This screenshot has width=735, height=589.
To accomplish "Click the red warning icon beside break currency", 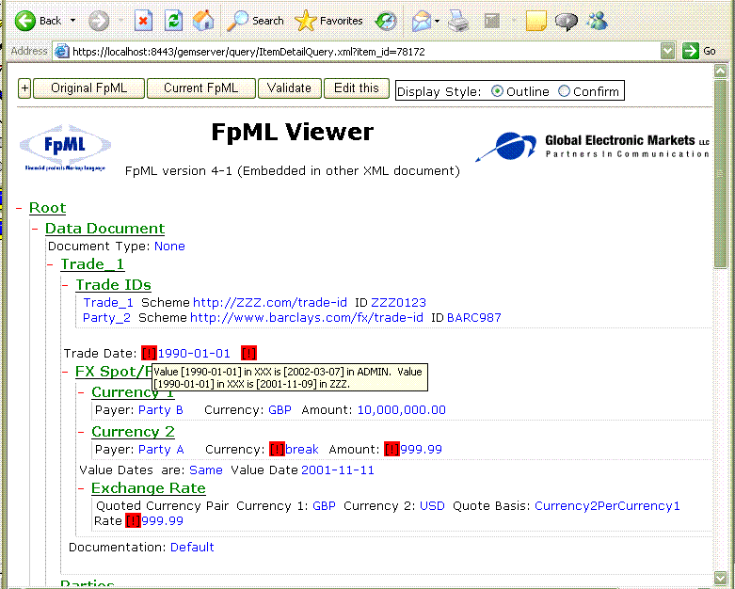I will 277,449.
